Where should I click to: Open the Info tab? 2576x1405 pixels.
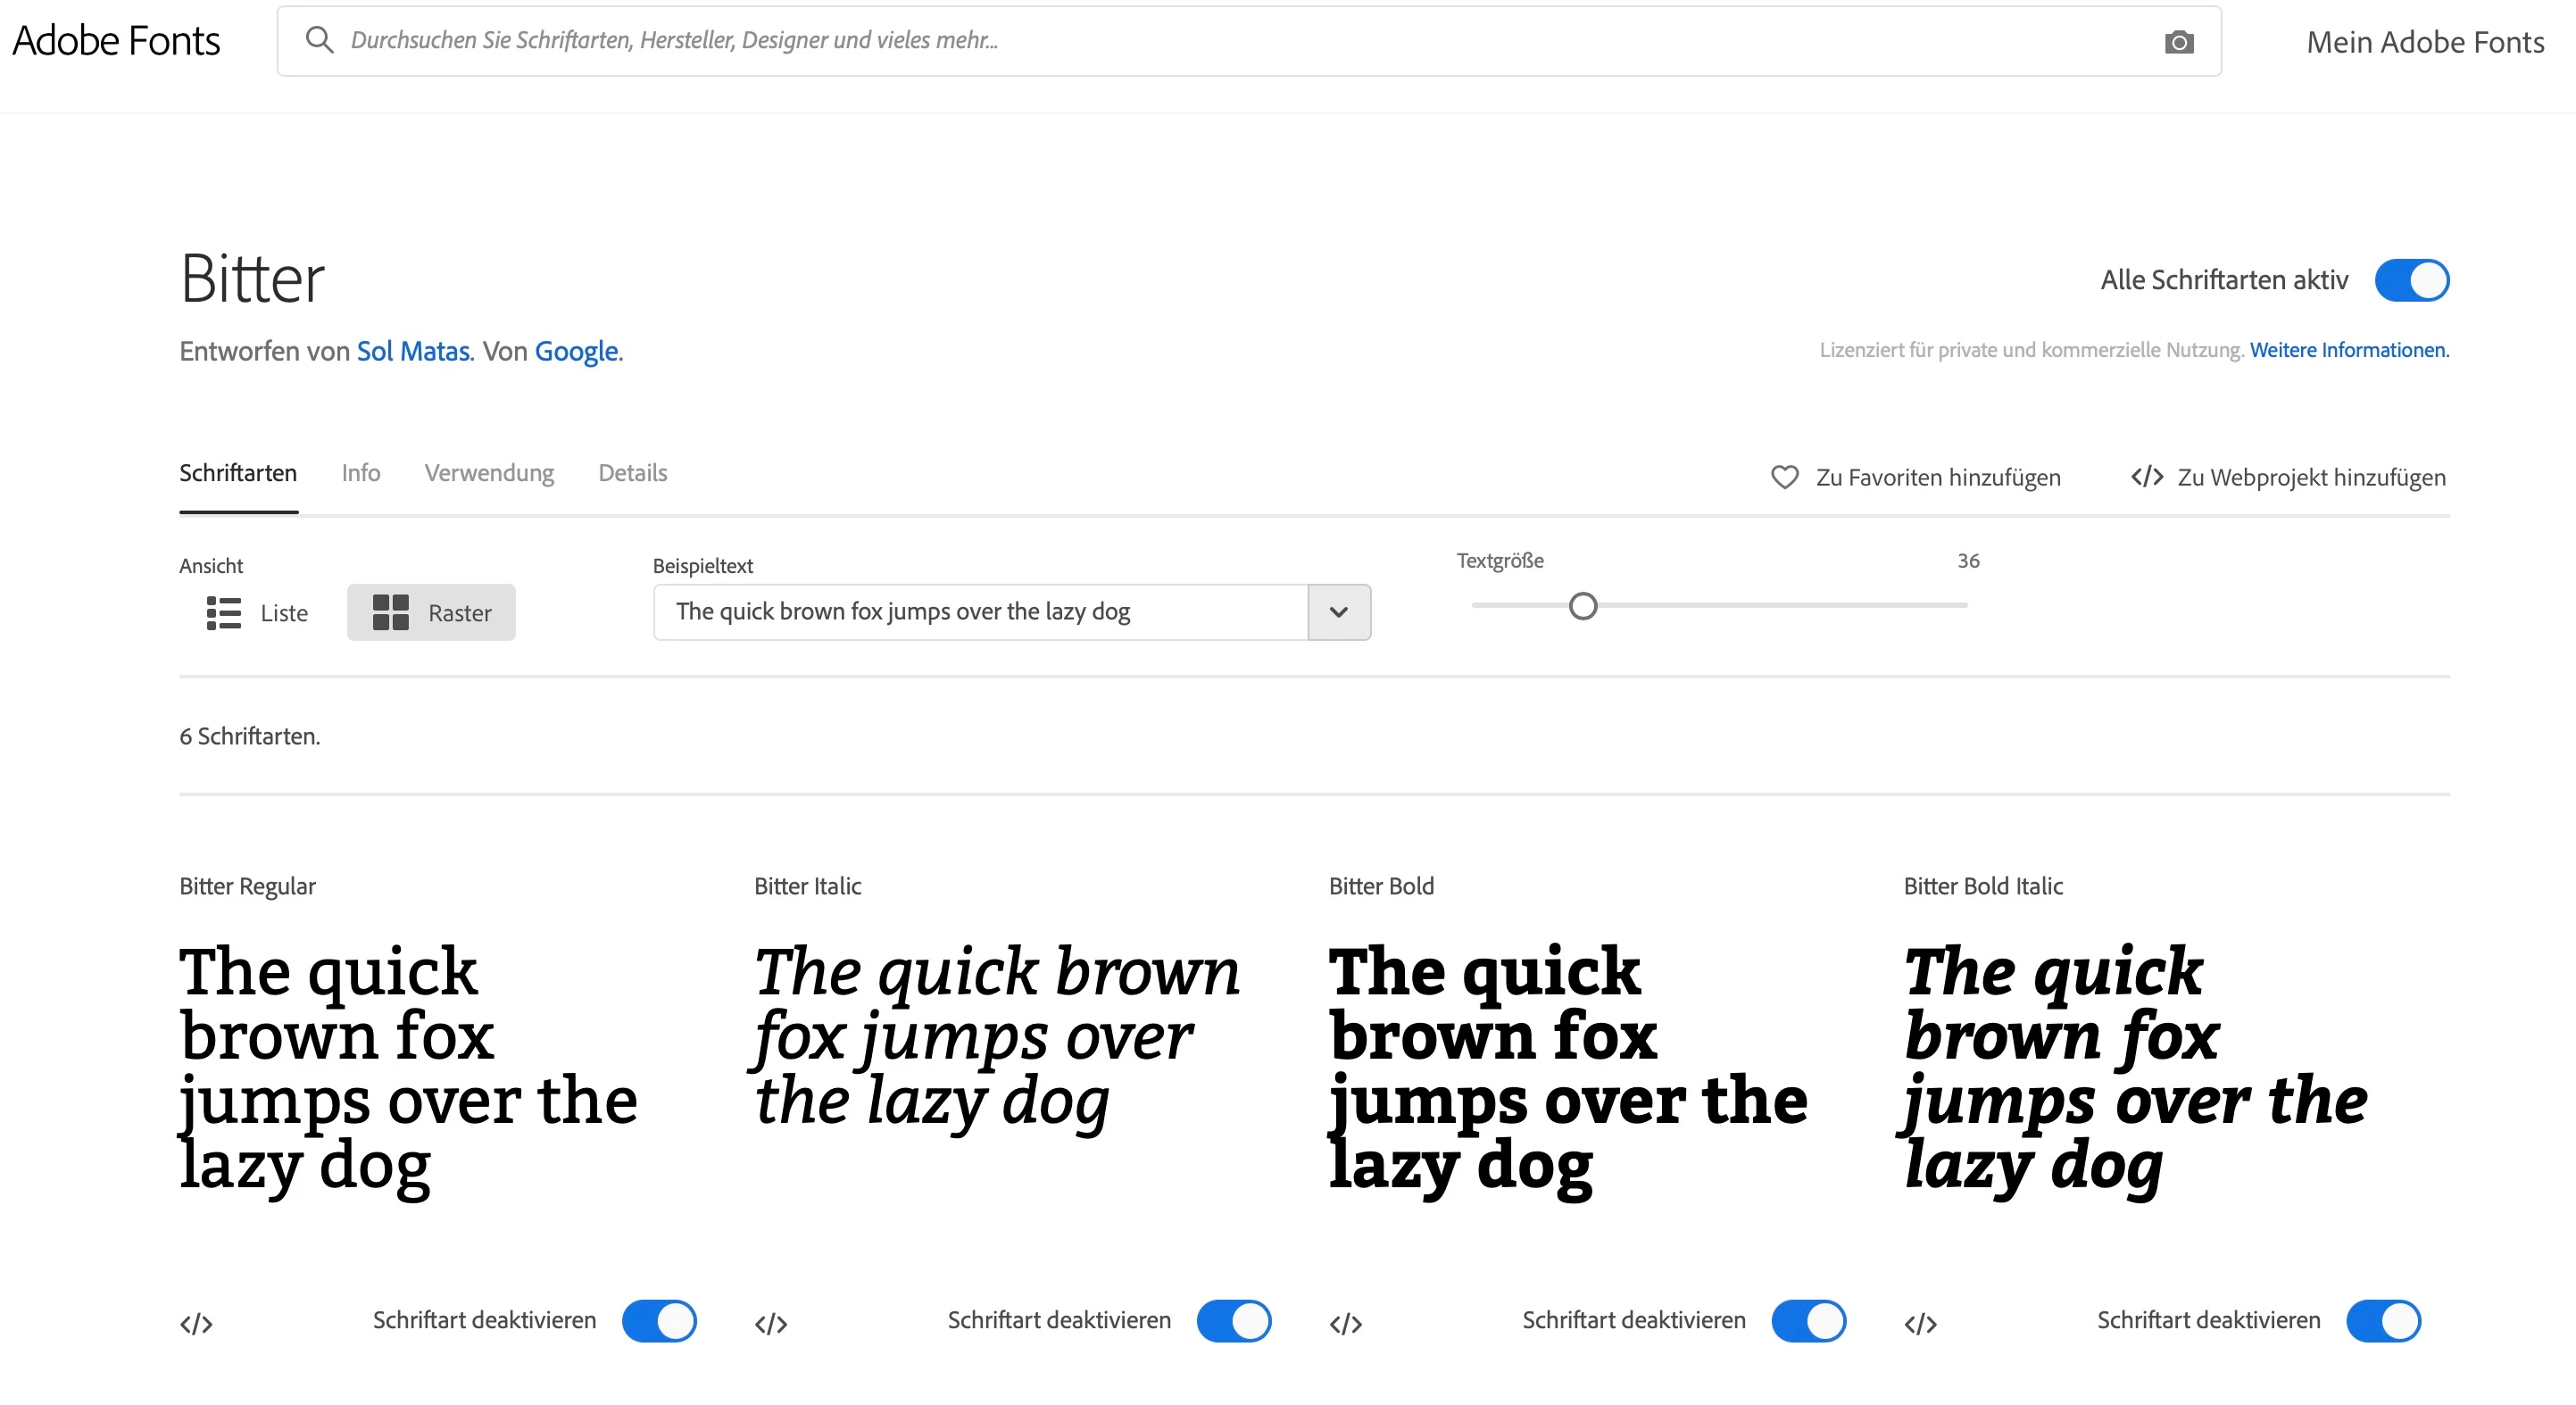(x=360, y=473)
